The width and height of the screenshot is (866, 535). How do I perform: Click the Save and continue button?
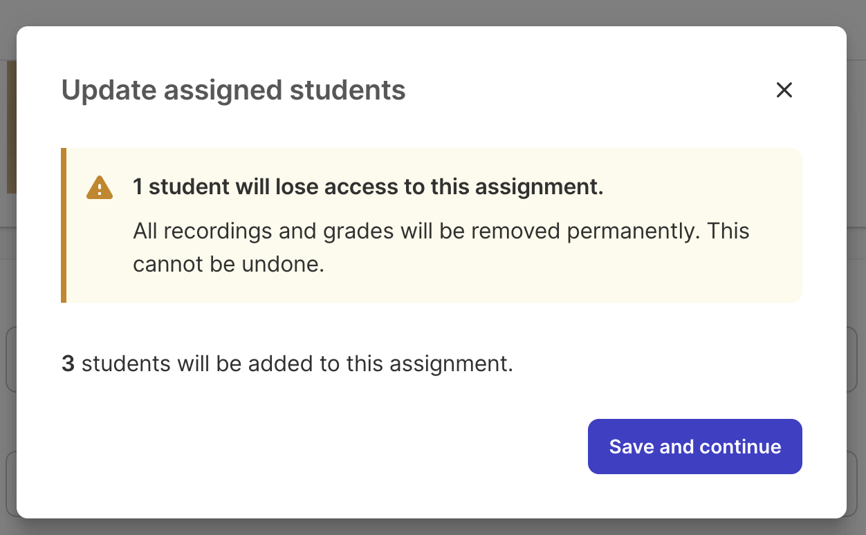coord(695,447)
